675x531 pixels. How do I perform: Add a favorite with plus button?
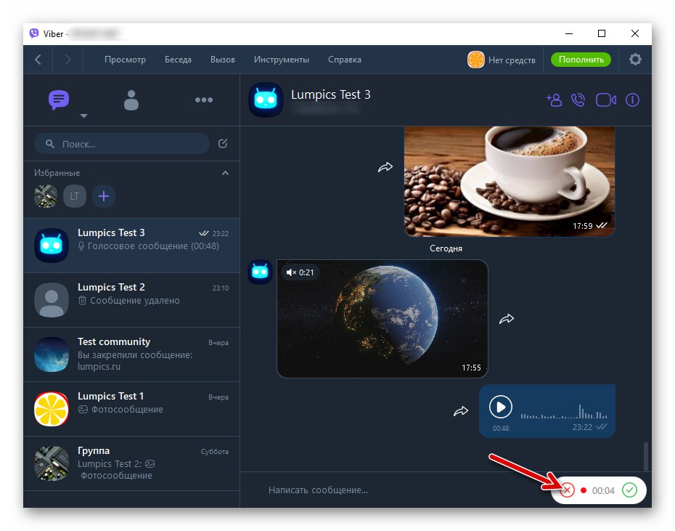coord(104,196)
